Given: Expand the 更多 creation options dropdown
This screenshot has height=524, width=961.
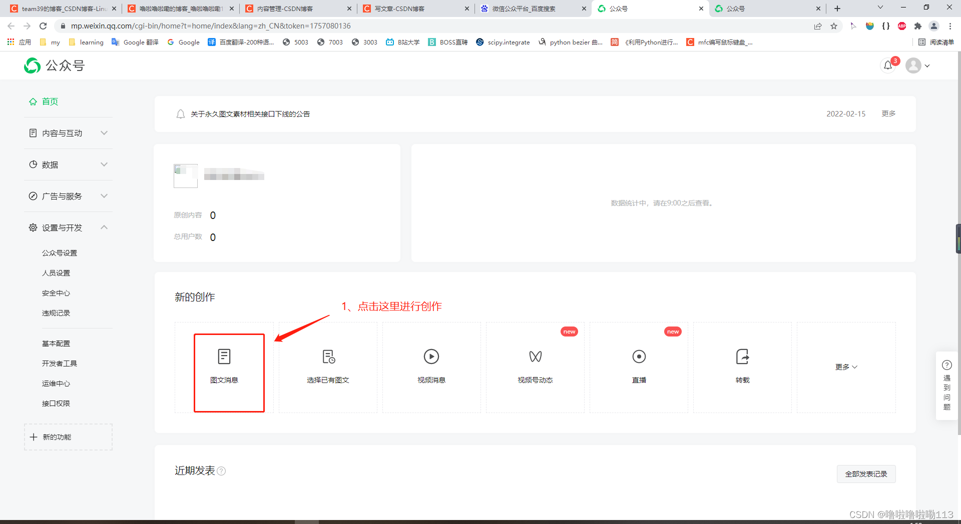Looking at the screenshot, I should 846,366.
